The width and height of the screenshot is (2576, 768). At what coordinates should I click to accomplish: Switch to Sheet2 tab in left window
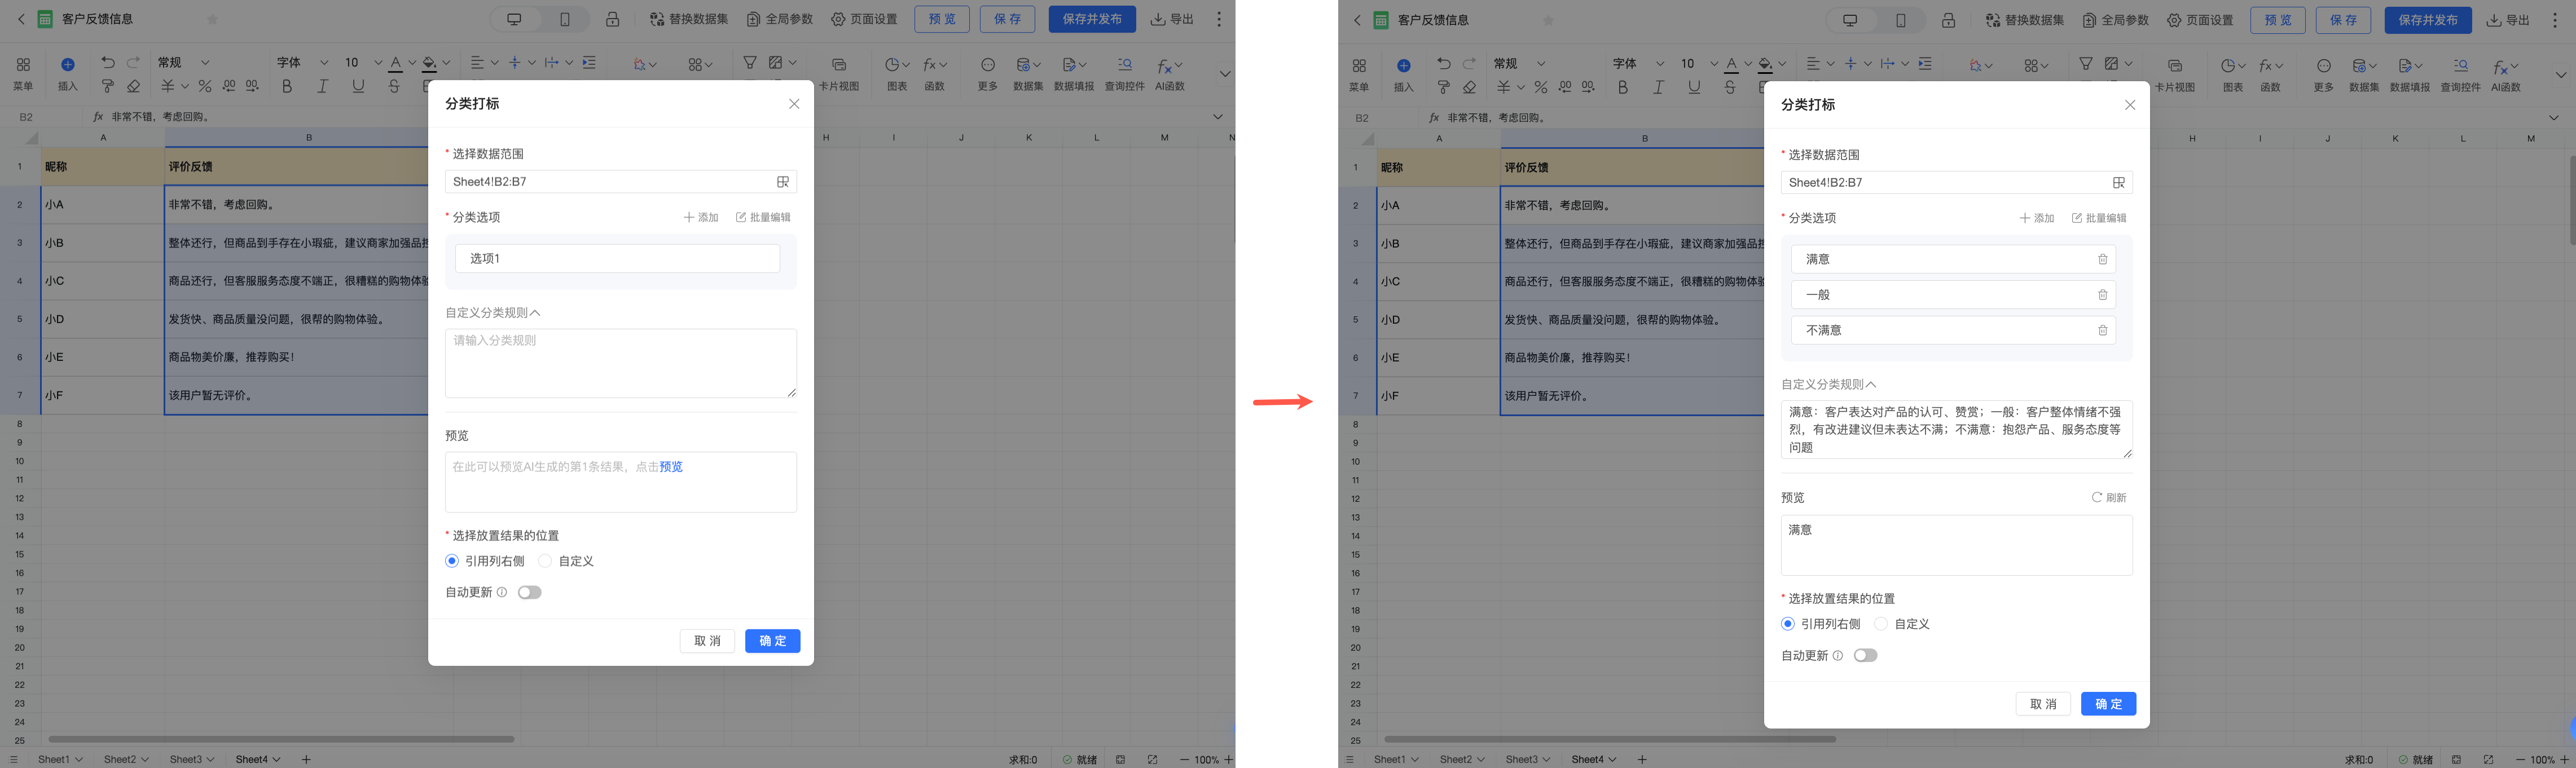119,760
